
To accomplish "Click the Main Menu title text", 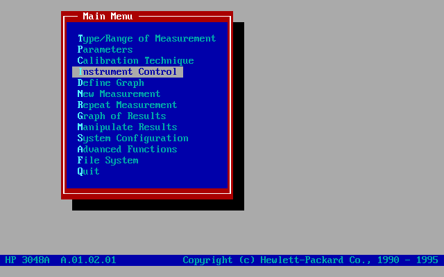I will point(108,17).
